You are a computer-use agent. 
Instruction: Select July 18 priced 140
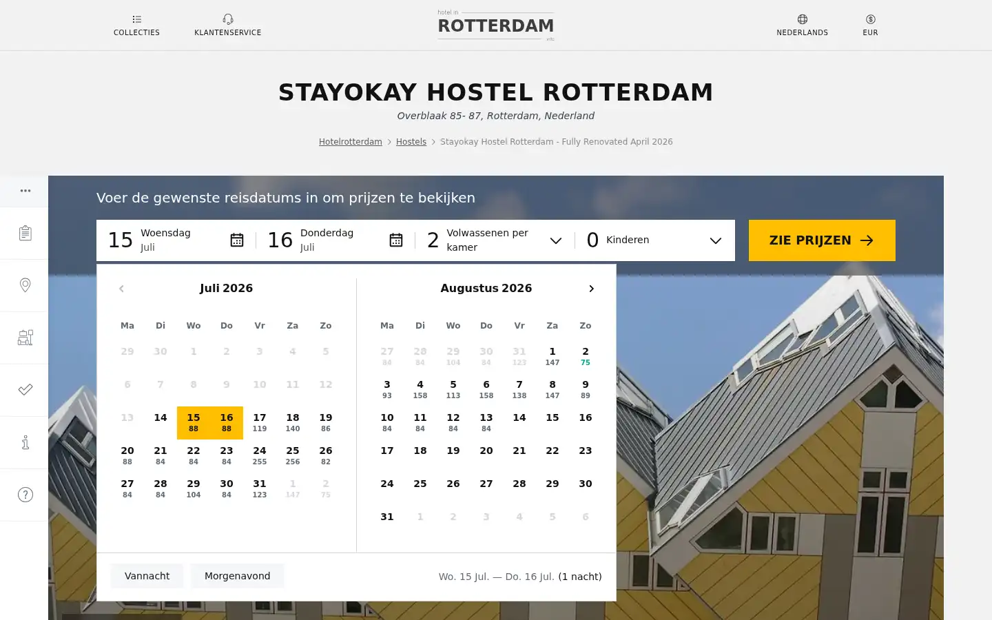point(293,422)
